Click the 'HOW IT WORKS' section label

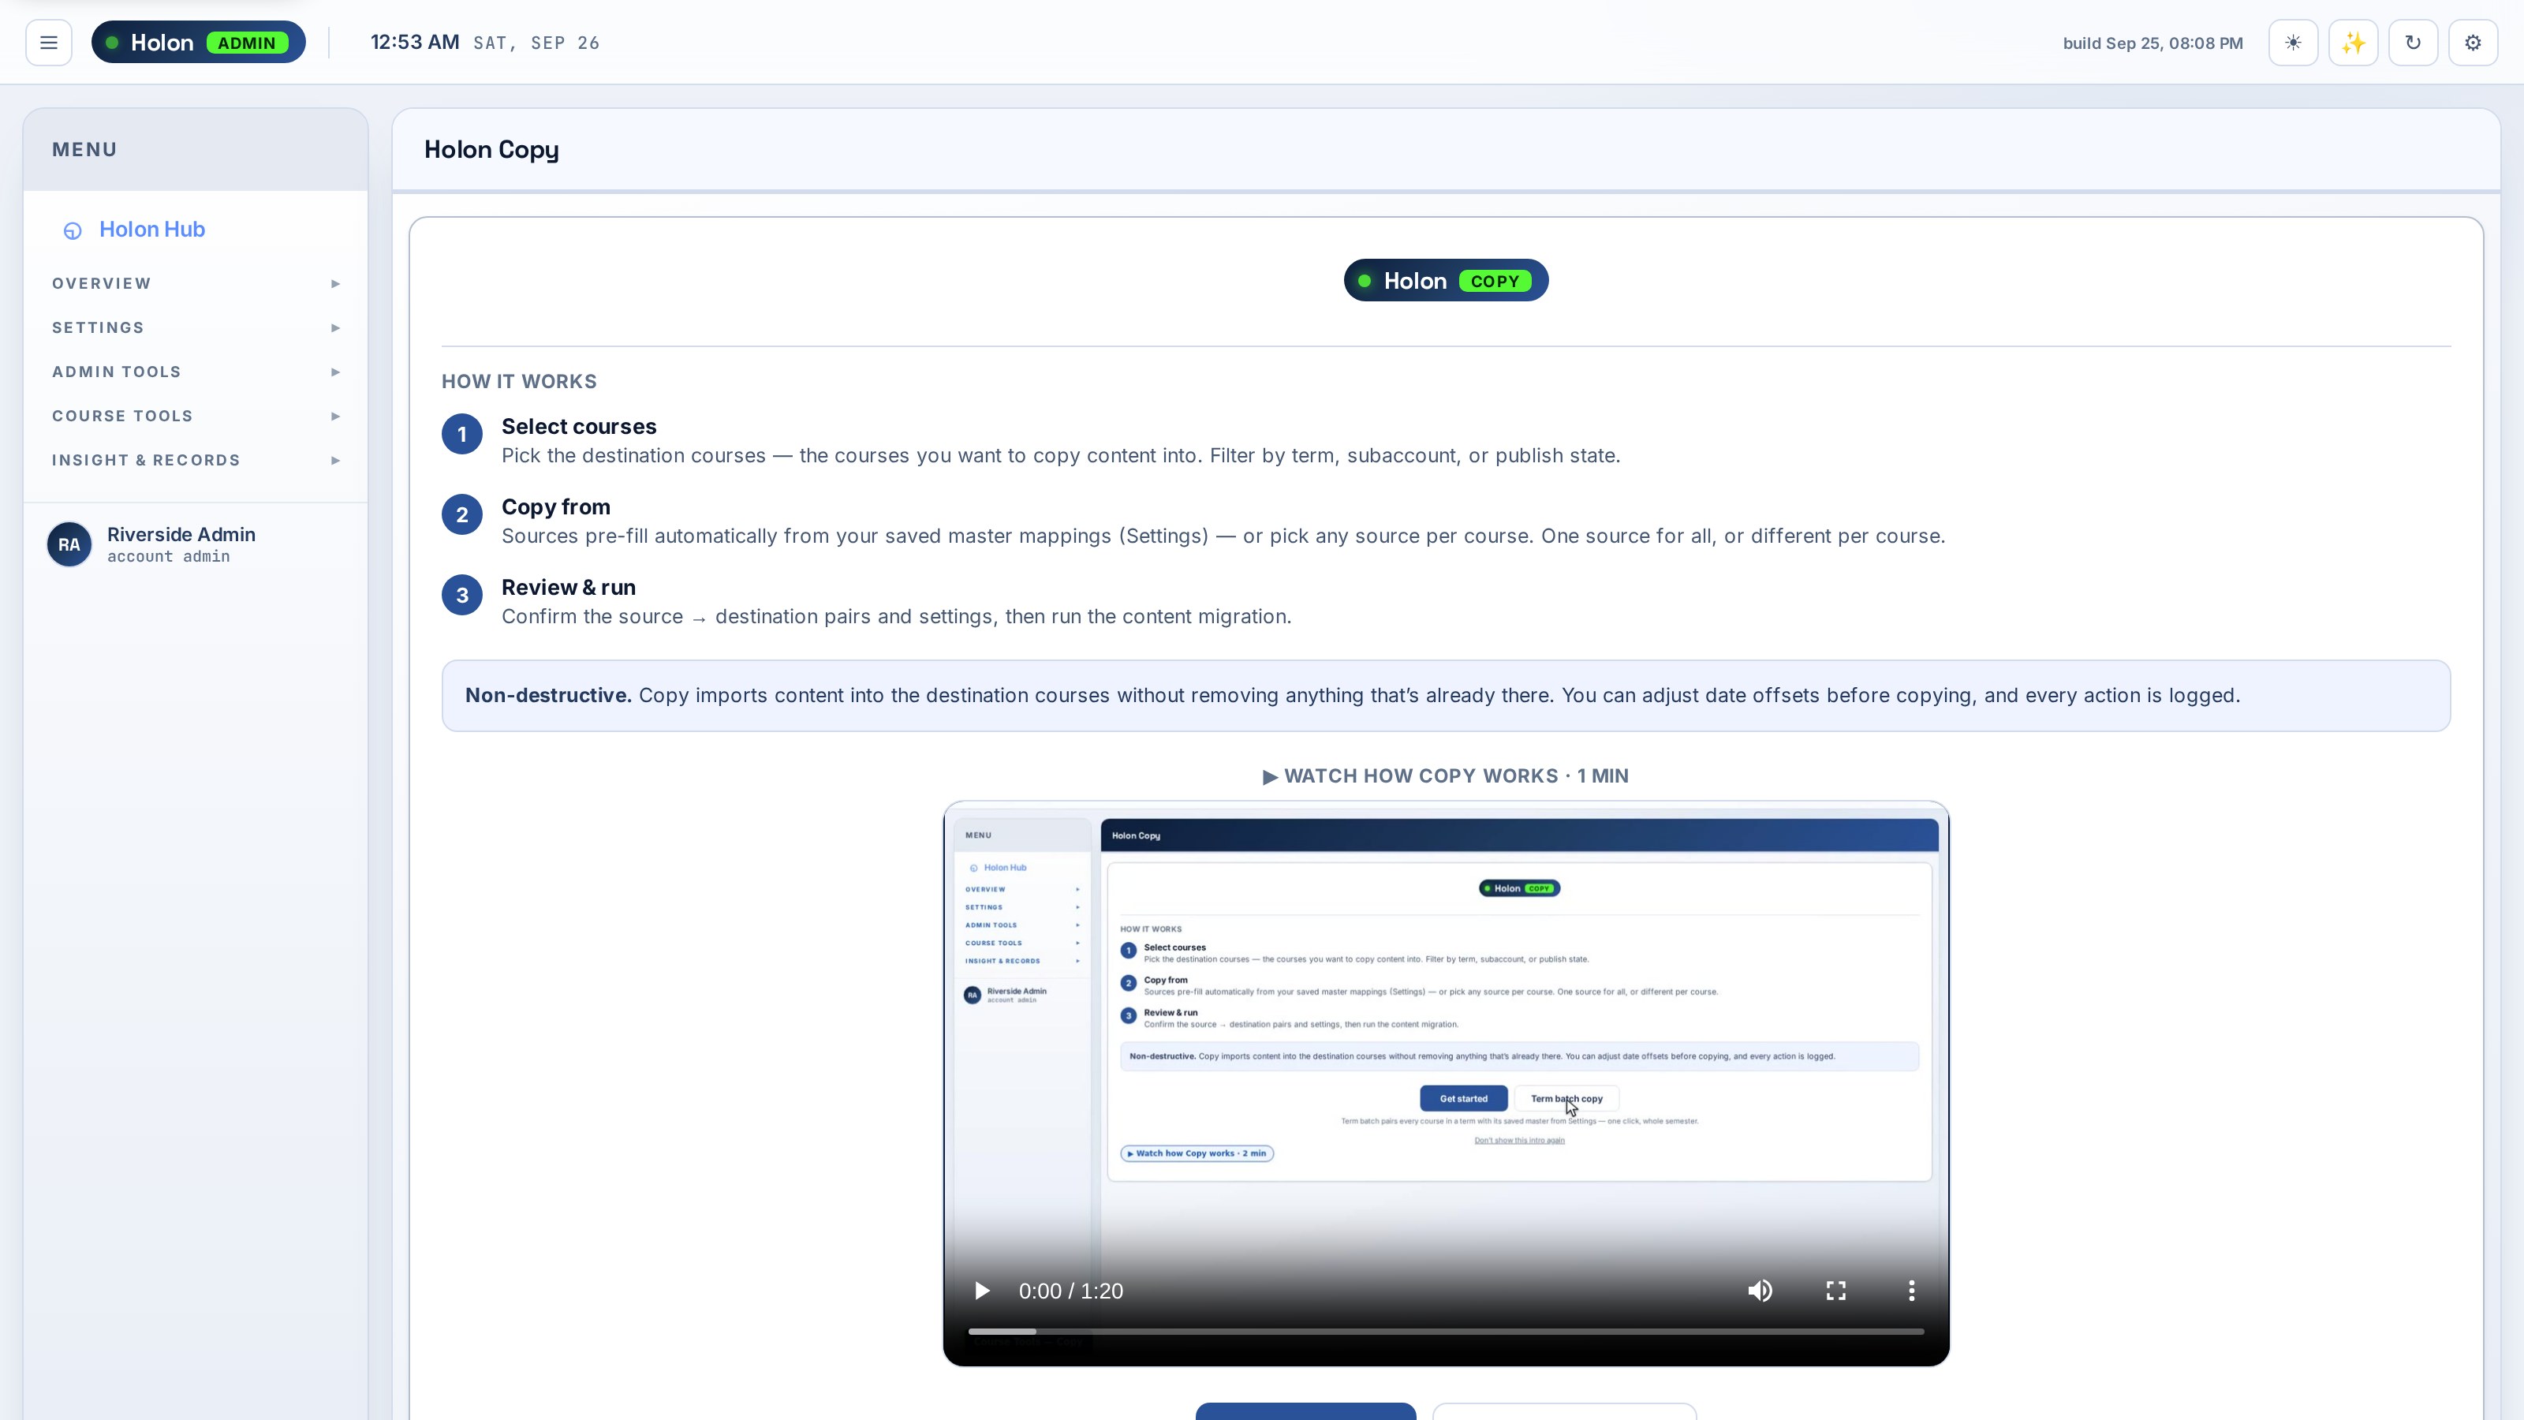(x=518, y=381)
